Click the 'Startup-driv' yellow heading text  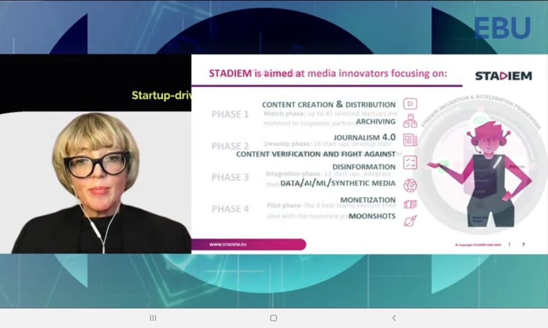(161, 95)
